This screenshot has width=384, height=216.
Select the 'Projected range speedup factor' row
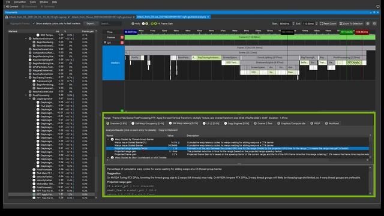tap(238, 148)
